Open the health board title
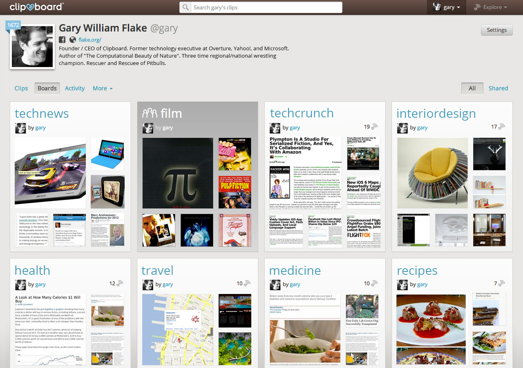This screenshot has width=523, height=368. [32, 270]
